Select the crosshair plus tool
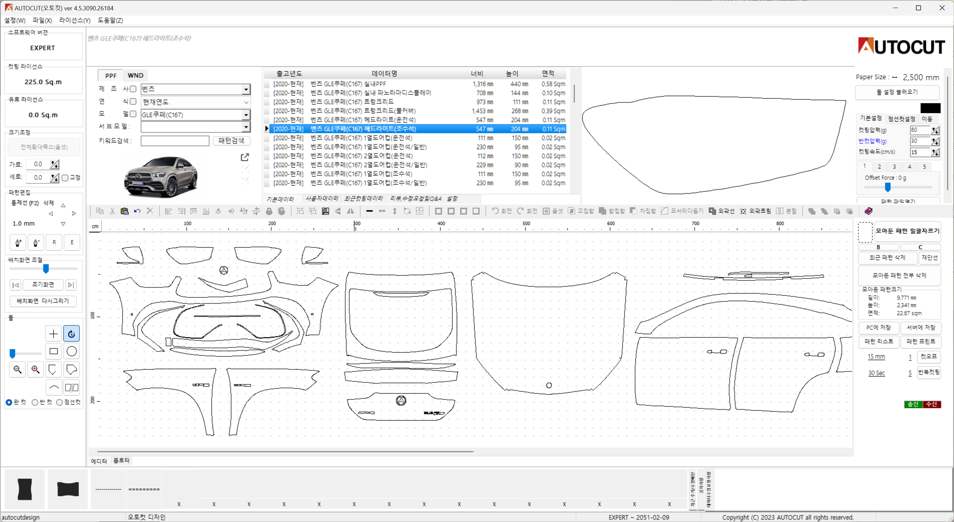The width and height of the screenshot is (954, 522). (53, 334)
